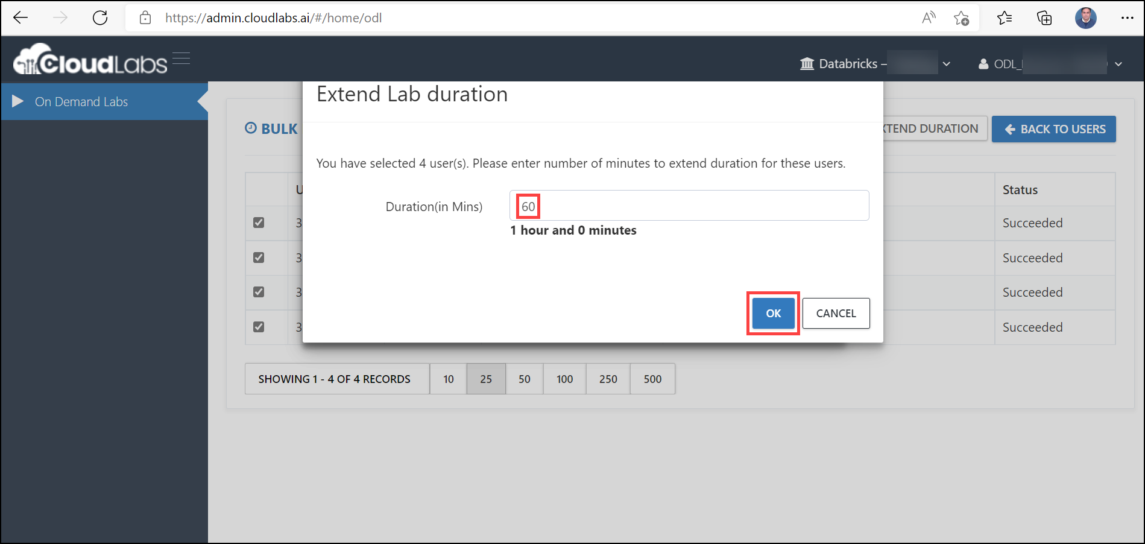Show 25 records per page
This screenshot has height=544, width=1145.
pyautogui.click(x=486, y=379)
